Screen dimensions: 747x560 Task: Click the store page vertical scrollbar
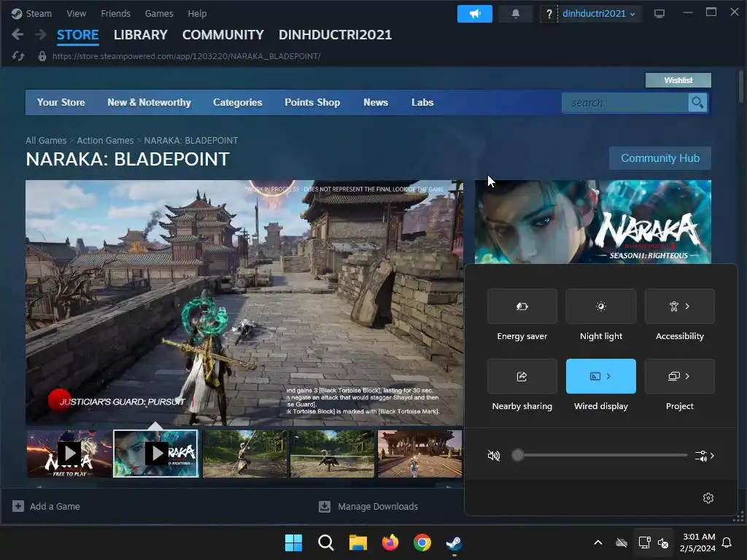(741, 86)
